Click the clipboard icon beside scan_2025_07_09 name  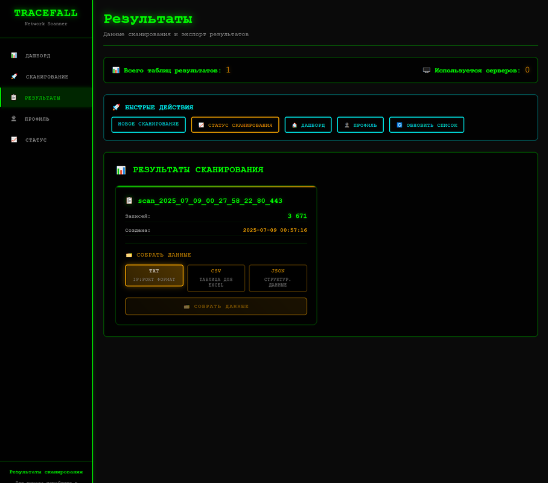(129, 200)
